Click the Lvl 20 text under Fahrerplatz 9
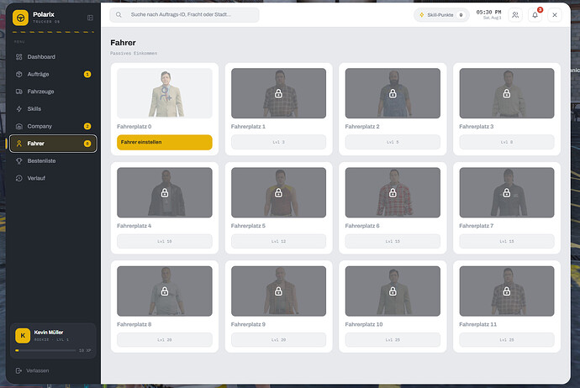580x388 pixels. coord(278,340)
